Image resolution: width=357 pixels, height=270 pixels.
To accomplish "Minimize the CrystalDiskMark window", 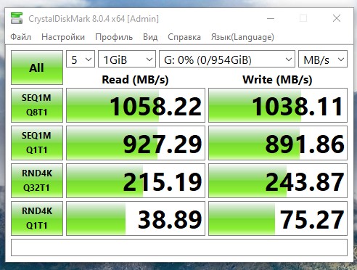I will (x=271, y=18).
